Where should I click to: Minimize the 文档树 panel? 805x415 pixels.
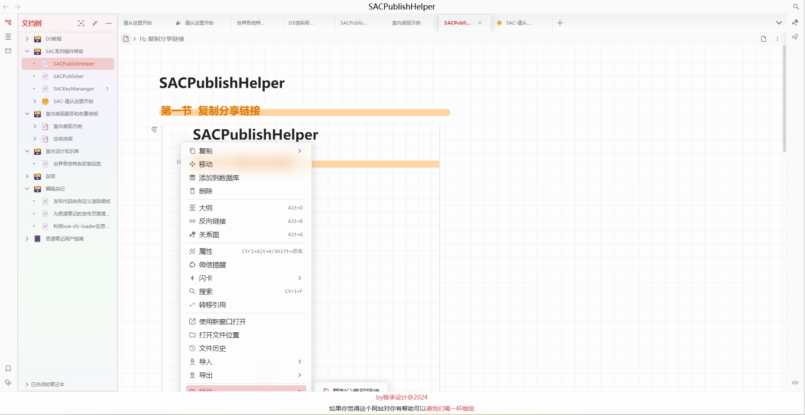109,23
